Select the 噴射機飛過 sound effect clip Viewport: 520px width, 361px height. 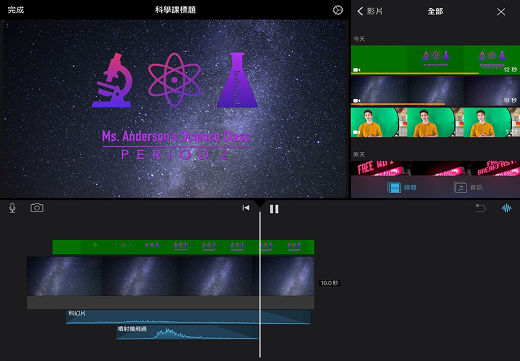click(x=187, y=332)
